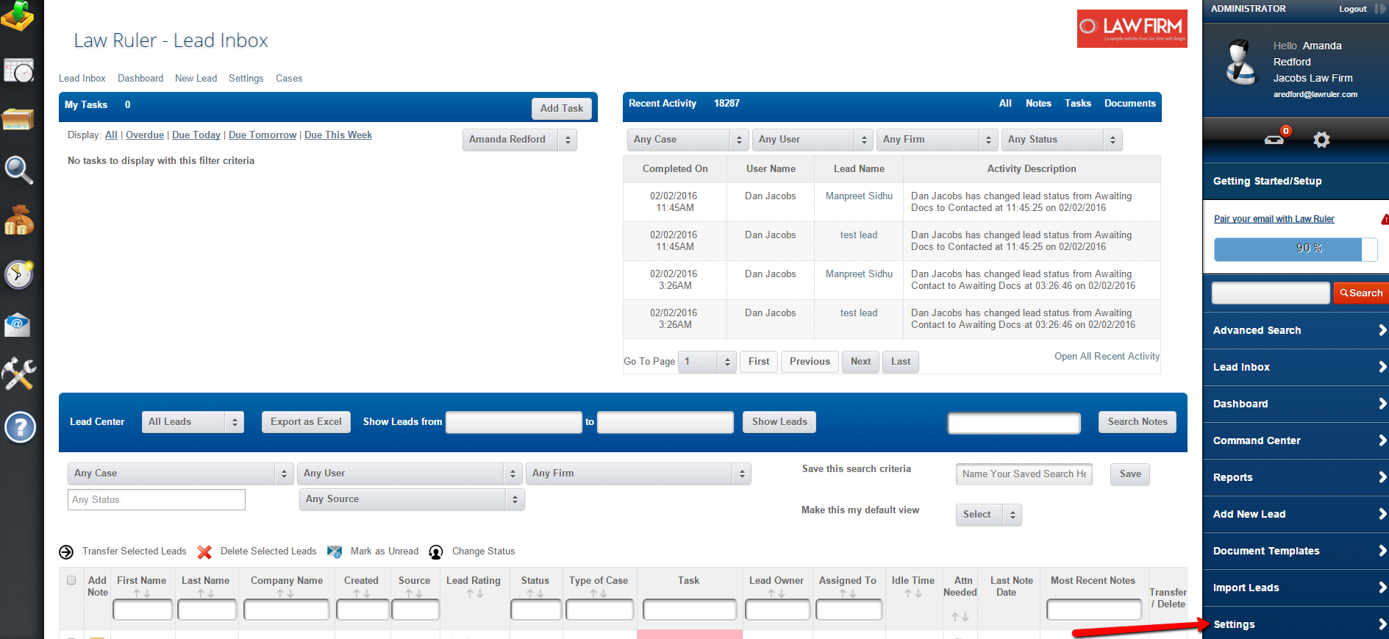
Task: Click the 90% setup progress bar
Action: click(x=1295, y=249)
